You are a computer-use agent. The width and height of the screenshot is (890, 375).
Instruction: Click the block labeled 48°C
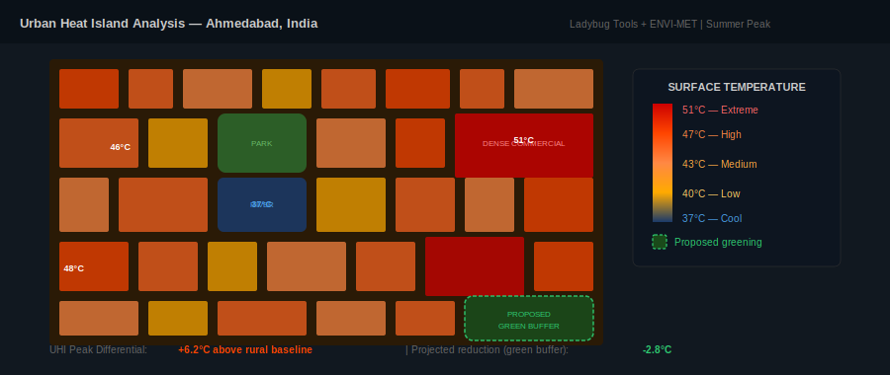[x=94, y=266]
